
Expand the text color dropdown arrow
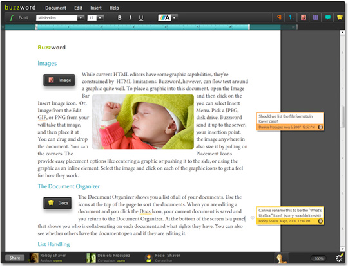coord(174,17)
